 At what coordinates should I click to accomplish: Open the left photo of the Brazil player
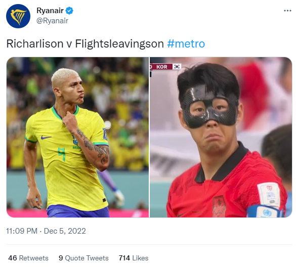tap(77, 137)
